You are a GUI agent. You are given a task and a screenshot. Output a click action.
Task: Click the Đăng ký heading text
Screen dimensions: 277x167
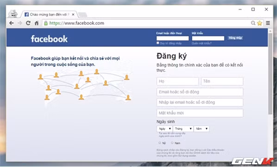[171, 56]
